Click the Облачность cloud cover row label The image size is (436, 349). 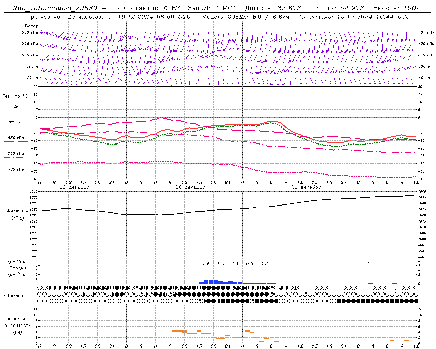coord(17,296)
